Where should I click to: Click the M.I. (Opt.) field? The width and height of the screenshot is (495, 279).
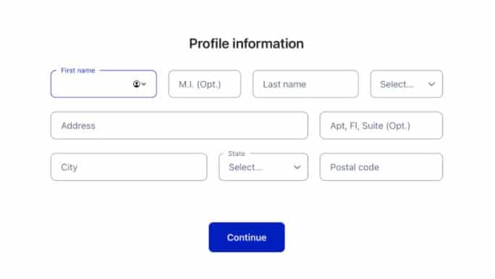205,84
